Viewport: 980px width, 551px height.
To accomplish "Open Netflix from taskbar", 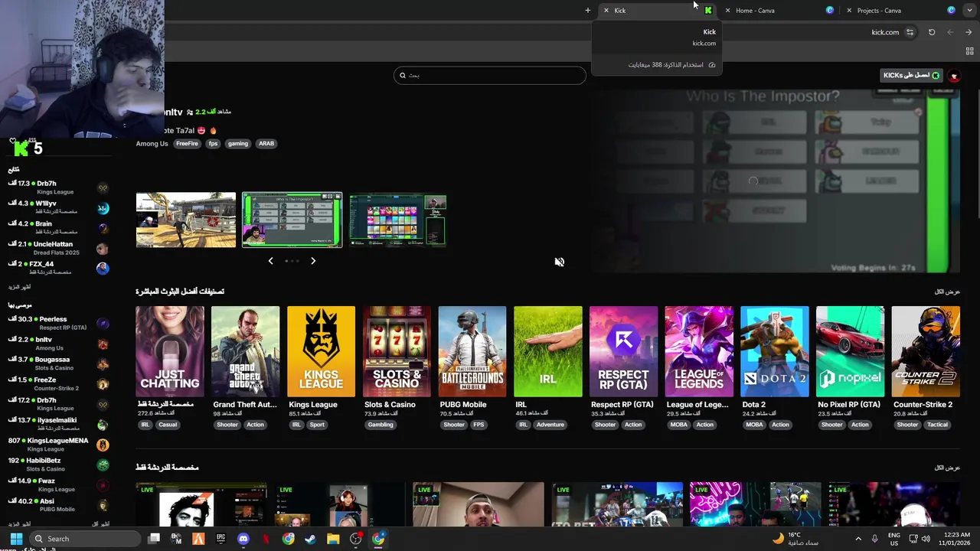I will [x=266, y=539].
